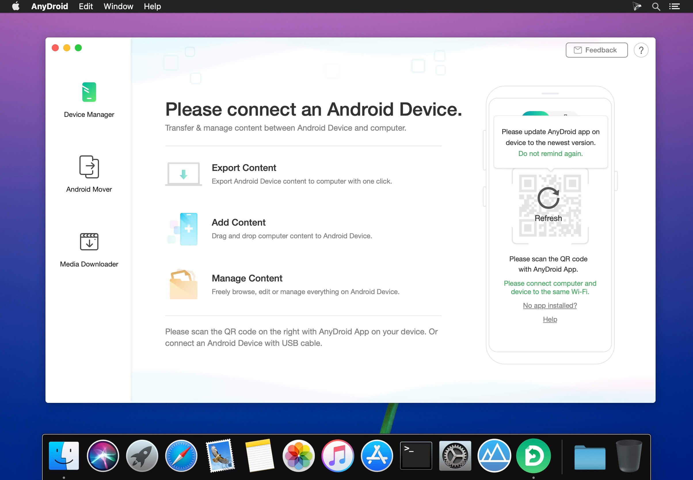Screen dimensions: 693x480
Task: Select the Export Content icon
Action: pos(184,174)
